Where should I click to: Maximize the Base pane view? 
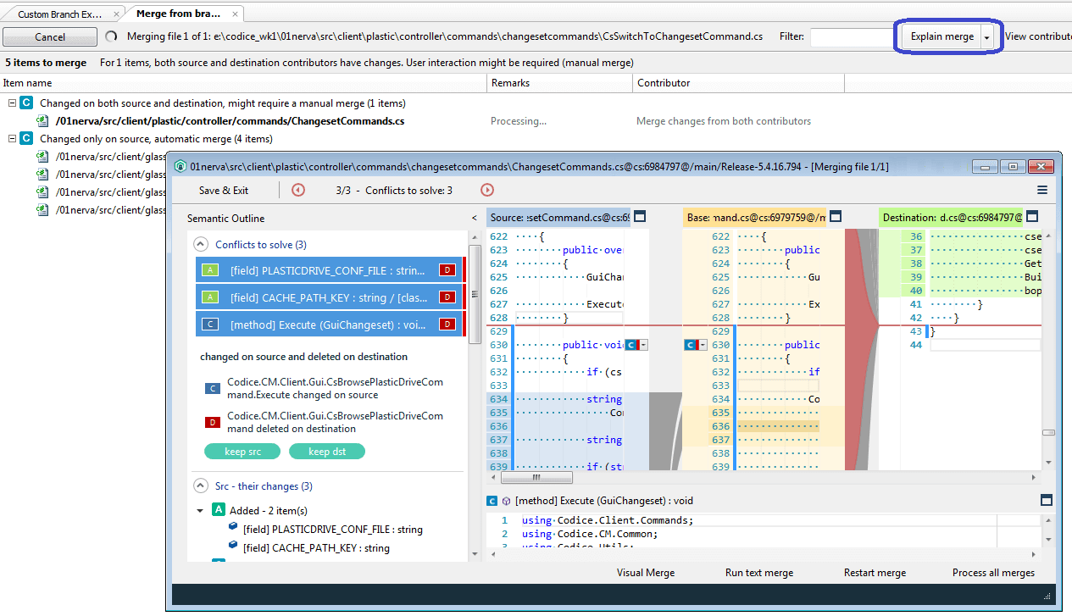[835, 216]
